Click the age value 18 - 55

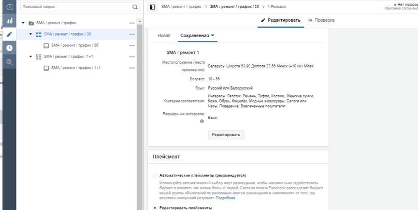[214, 79]
